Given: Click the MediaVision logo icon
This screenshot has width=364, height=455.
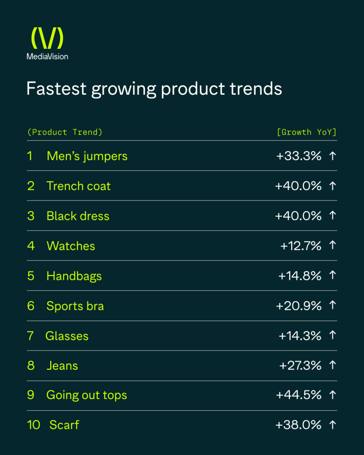Looking at the screenshot, I should pyautogui.click(x=47, y=38).
